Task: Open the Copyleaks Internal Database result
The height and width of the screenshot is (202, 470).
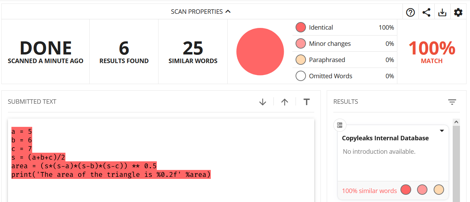Action: click(x=385, y=138)
